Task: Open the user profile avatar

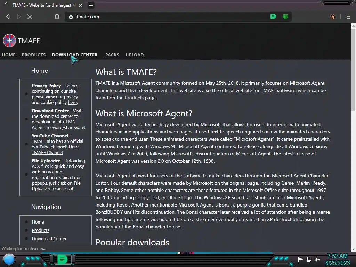Action: coord(333,17)
